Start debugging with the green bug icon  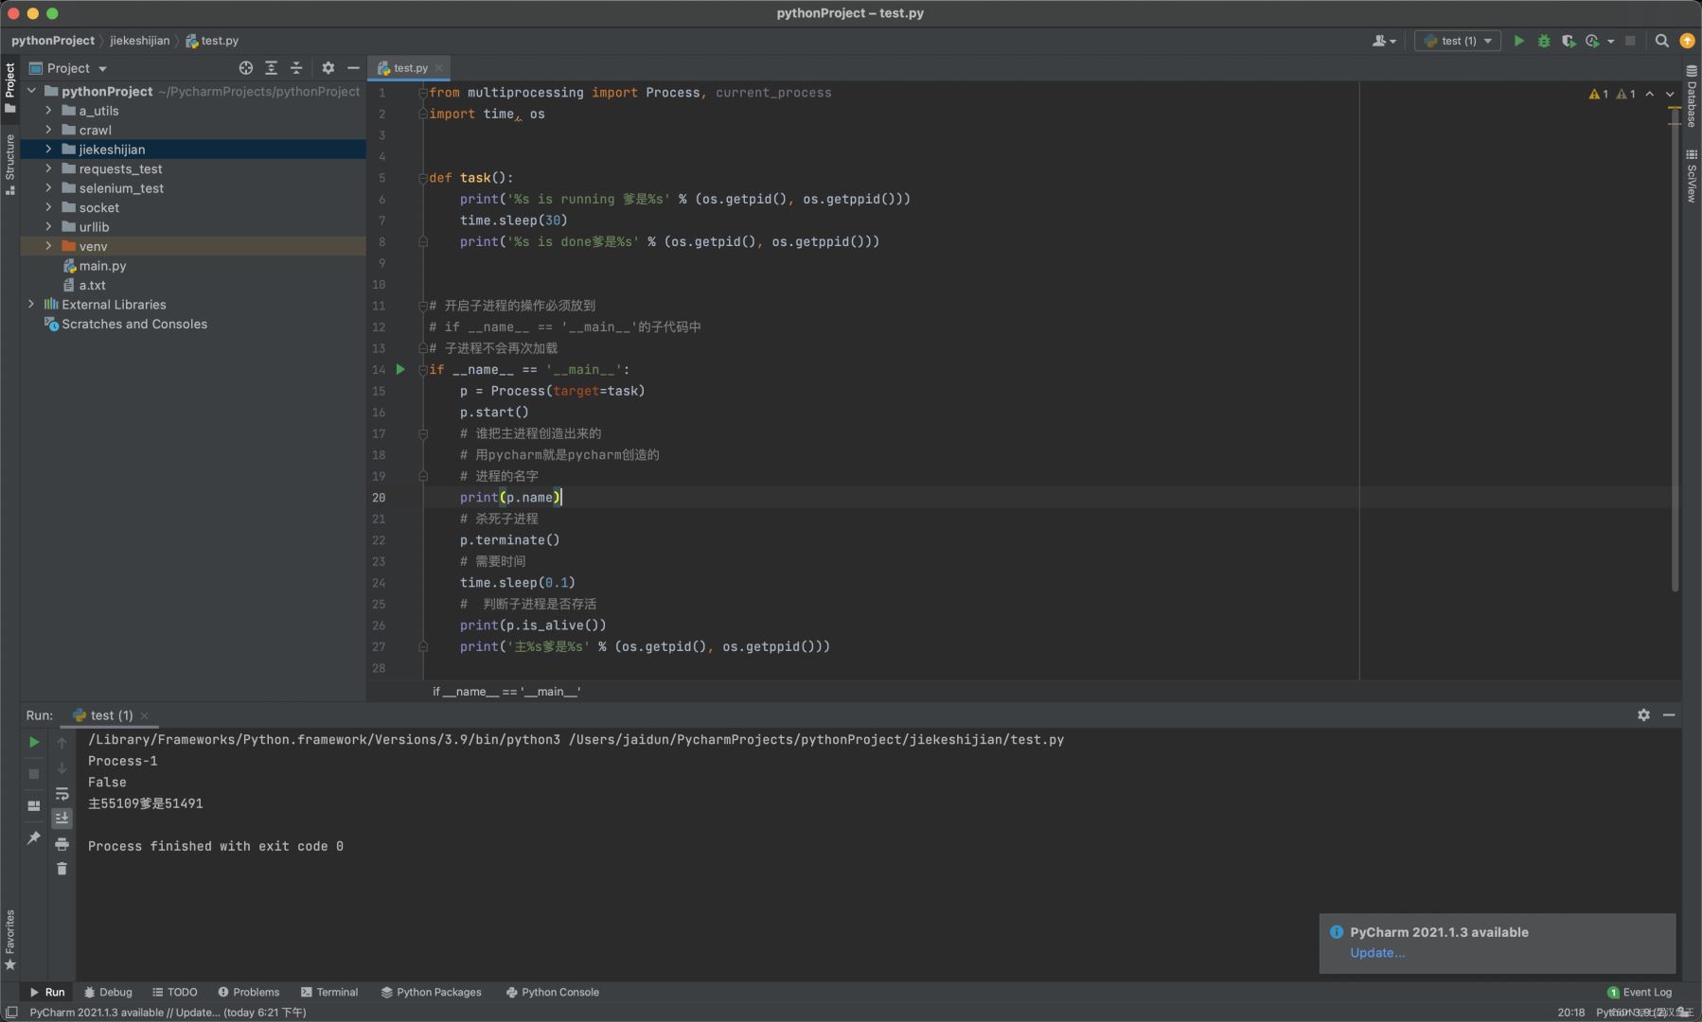tap(1543, 41)
